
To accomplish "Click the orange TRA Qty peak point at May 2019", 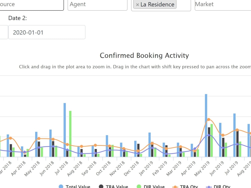I will click(x=208, y=120).
